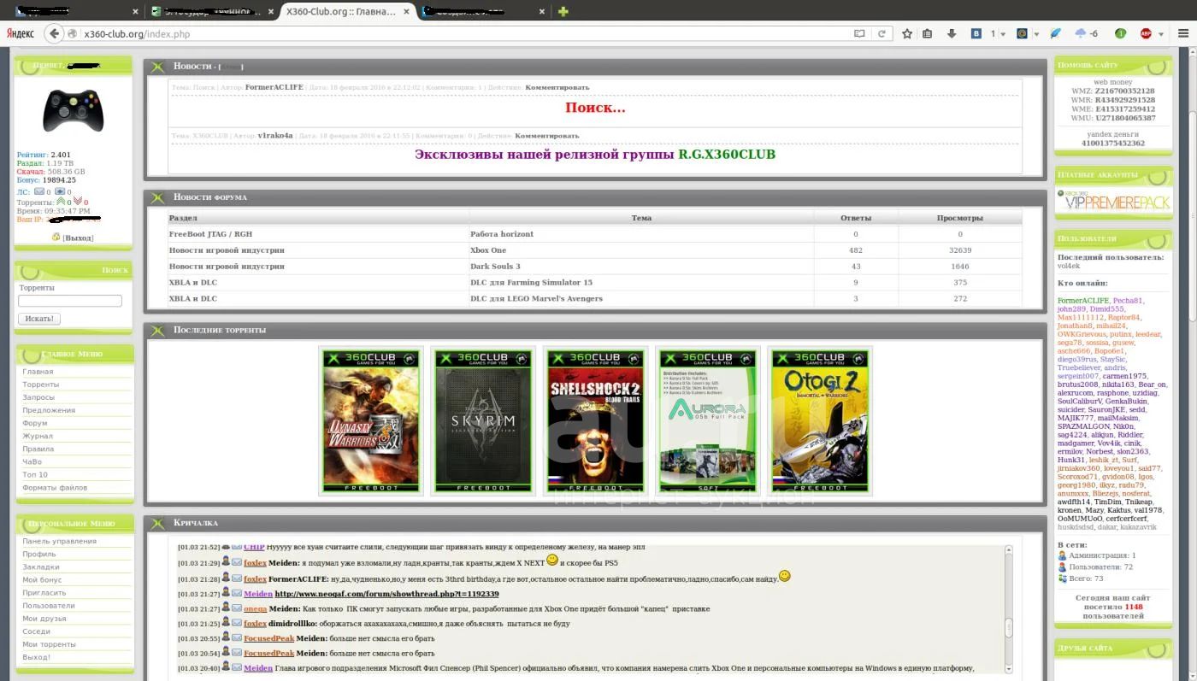Image resolution: width=1197 pixels, height=681 pixels.
Task: Open Otogi 2 torrent cover
Action: click(820, 420)
